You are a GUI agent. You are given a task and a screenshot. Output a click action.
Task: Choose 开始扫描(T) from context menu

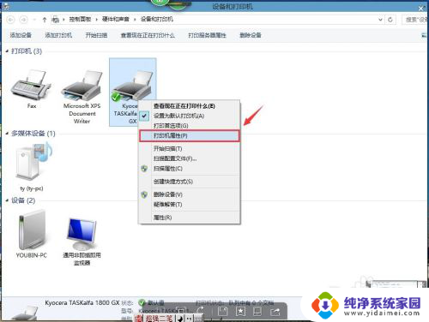tap(189, 148)
